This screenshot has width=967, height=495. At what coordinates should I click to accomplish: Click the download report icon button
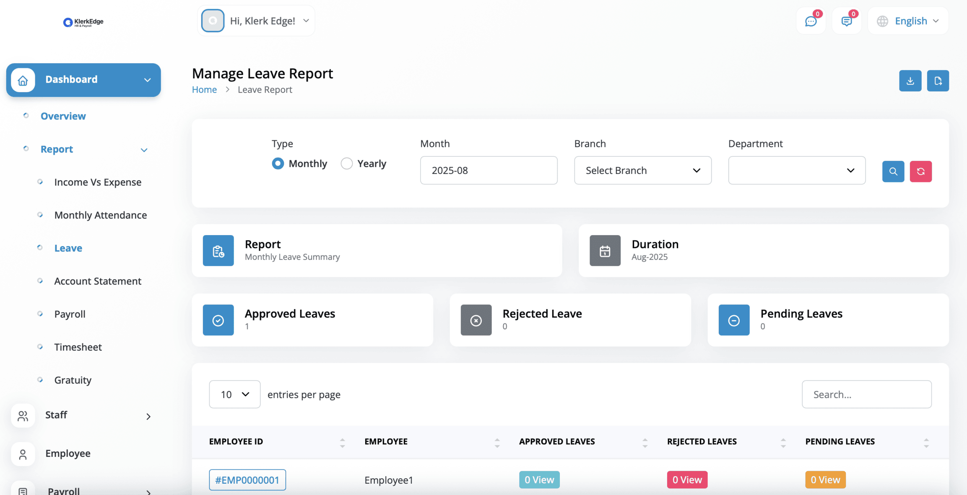(x=910, y=81)
